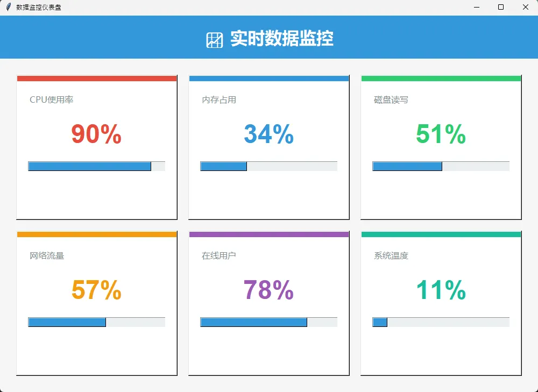
Task: Select the 34% memory value
Action: pyautogui.click(x=268, y=134)
